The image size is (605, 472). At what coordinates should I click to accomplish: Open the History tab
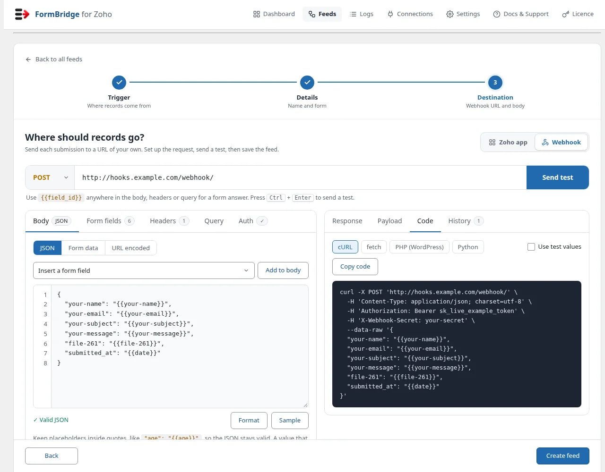coord(466,221)
